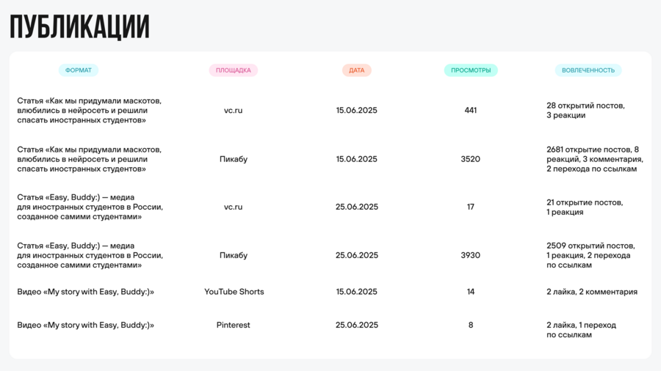Select the «Площадка» column header pill
Screen dimensions: 661x371
[x=234, y=70]
